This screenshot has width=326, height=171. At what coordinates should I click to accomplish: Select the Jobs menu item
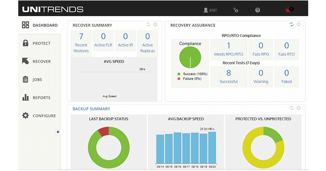40,79
